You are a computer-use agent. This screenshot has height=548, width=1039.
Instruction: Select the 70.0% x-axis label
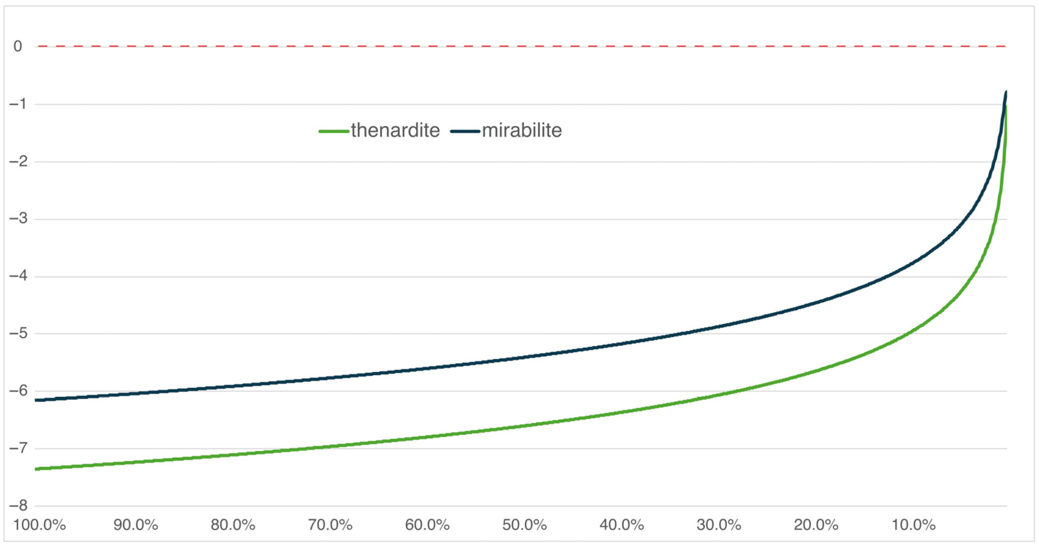point(330,525)
